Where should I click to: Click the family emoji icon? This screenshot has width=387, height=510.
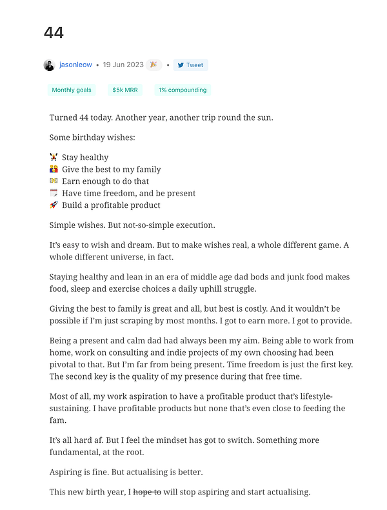click(54, 168)
